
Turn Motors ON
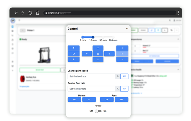pyautogui.click(x=74, y=99)
